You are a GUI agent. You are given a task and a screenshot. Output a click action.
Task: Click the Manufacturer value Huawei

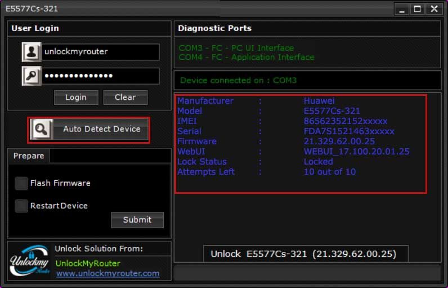[319, 101]
